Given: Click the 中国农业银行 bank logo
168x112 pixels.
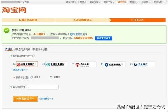Looking at the screenshot, I should click(x=56, y=64).
